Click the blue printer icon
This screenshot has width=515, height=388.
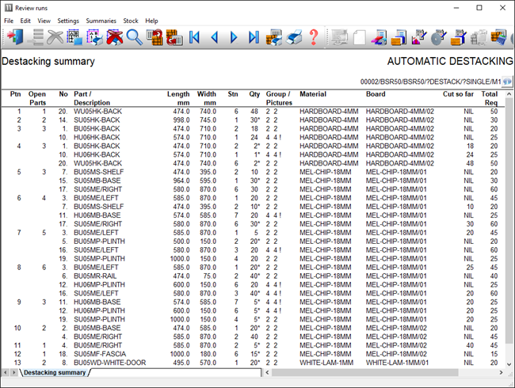(x=293, y=36)
